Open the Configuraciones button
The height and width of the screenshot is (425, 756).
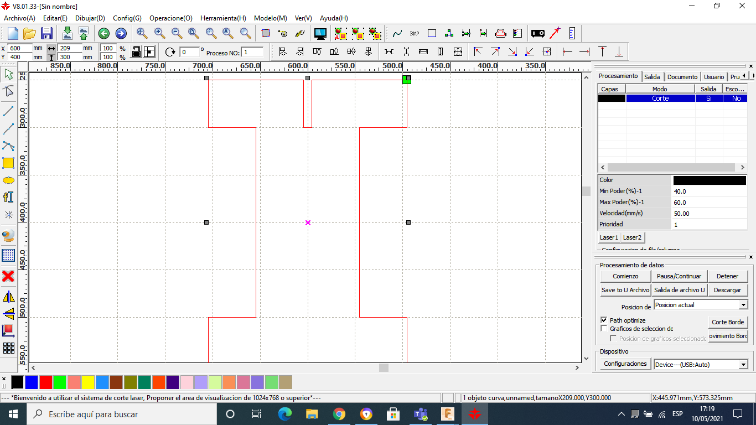625,364
